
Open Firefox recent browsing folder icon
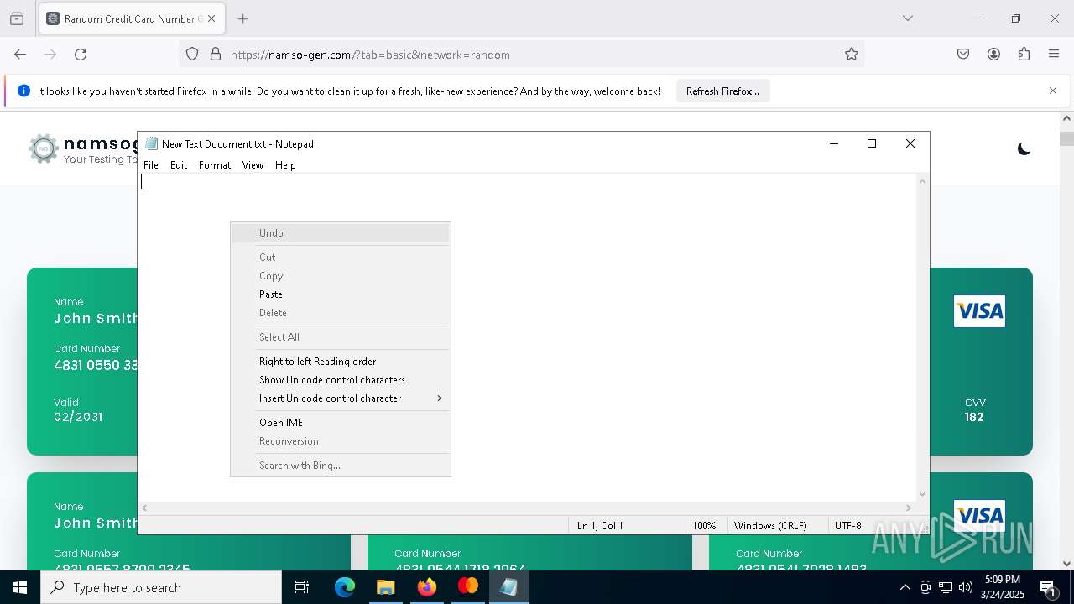coord(17,18)
